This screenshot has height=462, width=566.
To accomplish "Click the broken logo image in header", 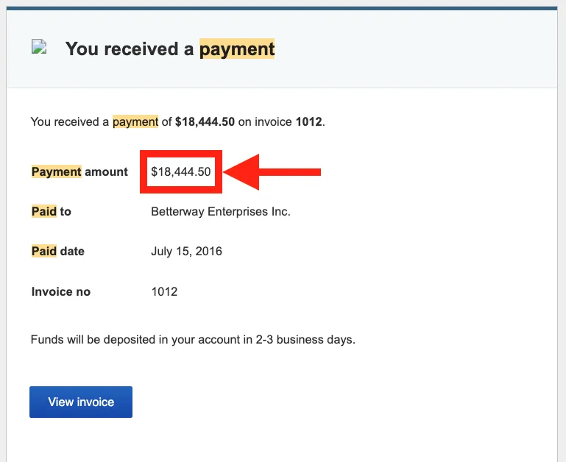I will coord(39,46).
